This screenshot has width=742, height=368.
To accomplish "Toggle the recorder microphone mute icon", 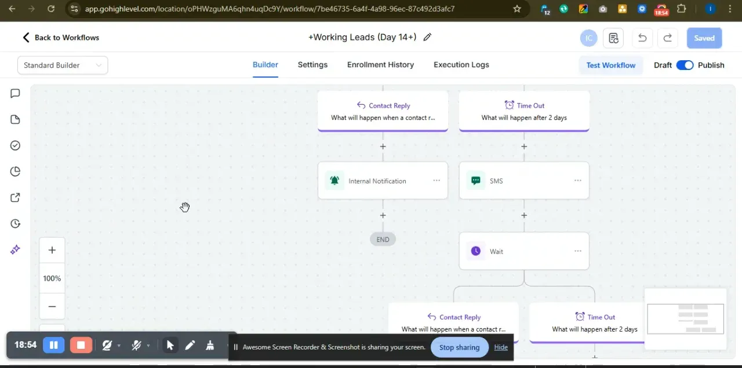I will tap(136, 345).
